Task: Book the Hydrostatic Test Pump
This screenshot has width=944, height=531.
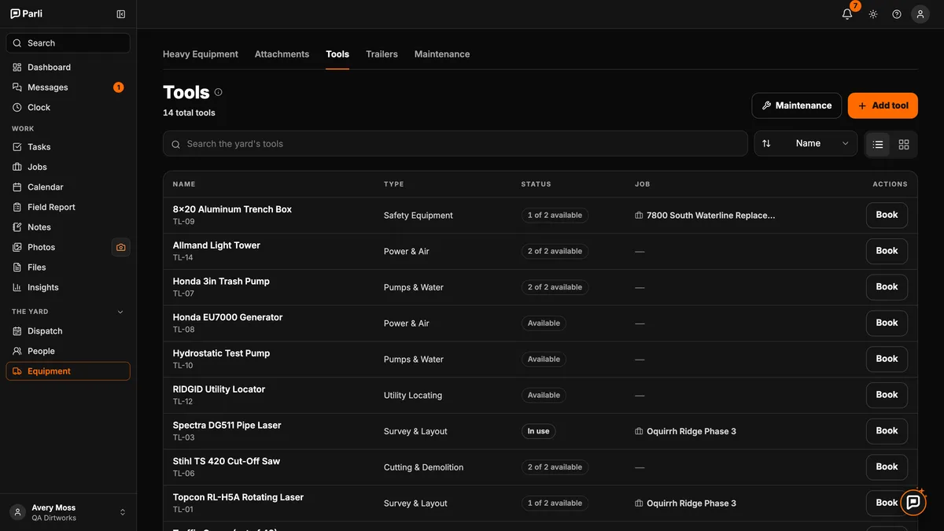Action: click(887, 359)
